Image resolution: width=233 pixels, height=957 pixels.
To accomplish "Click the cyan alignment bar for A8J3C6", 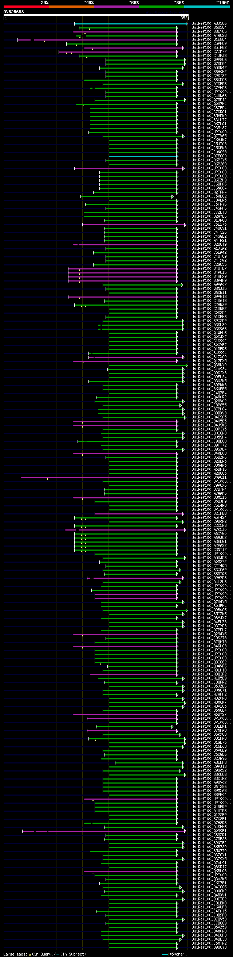I will 131,24.
